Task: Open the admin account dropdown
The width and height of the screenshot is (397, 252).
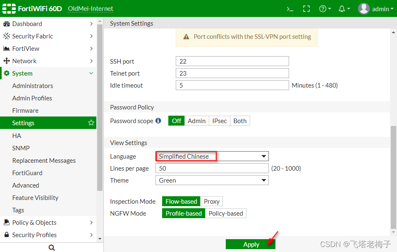Action: point(383,9)
